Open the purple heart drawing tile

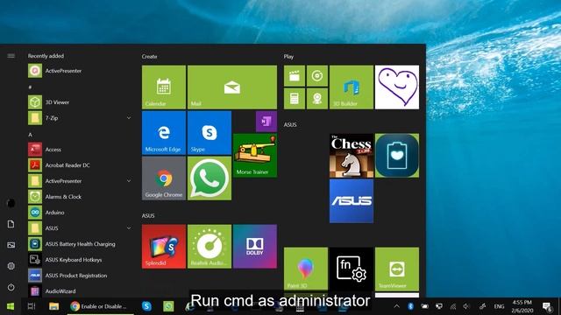tap(397, 87)
